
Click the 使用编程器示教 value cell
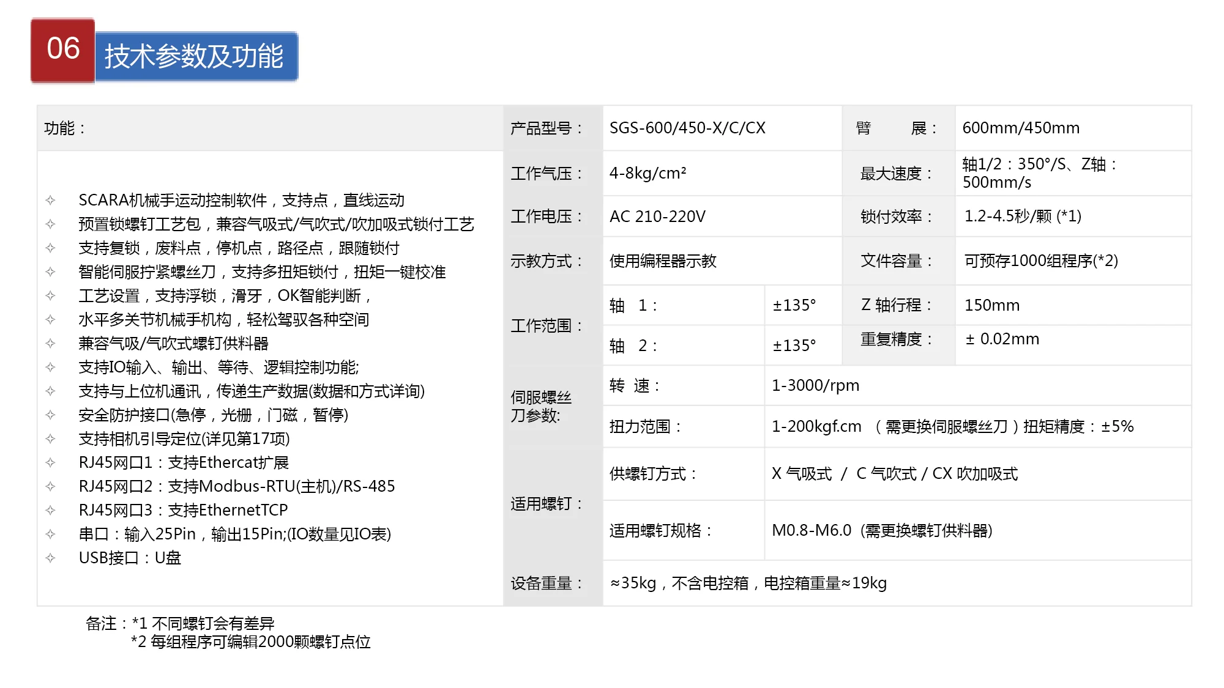[x=722, y=261]
